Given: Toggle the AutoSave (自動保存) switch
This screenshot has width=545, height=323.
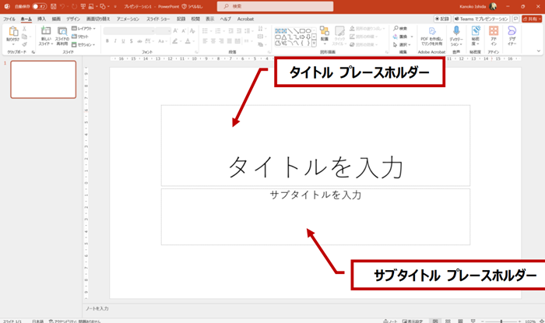Looking at the screenshot, I should [x=39, y=6].
